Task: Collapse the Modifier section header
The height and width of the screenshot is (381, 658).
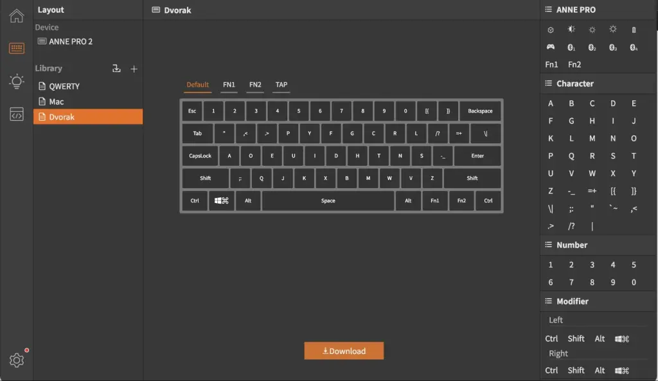Action: point(598,301)
